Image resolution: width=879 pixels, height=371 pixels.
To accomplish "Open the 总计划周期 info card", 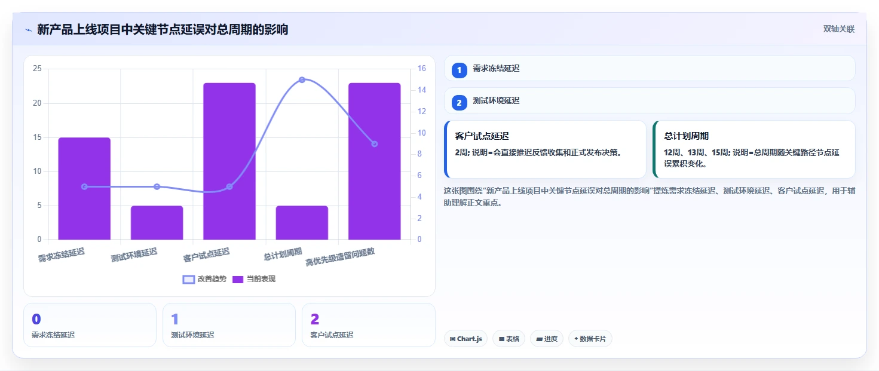I will coord(754,149).
